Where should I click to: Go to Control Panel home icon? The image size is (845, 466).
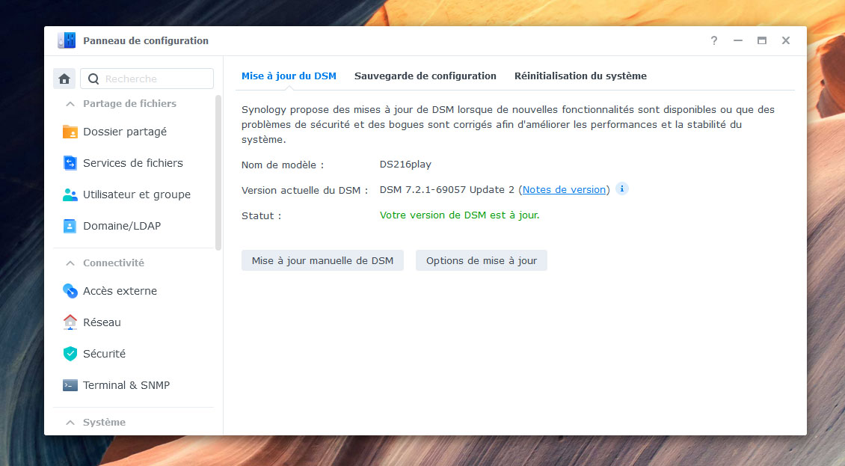pyautogui.click(x=64, y=79)
